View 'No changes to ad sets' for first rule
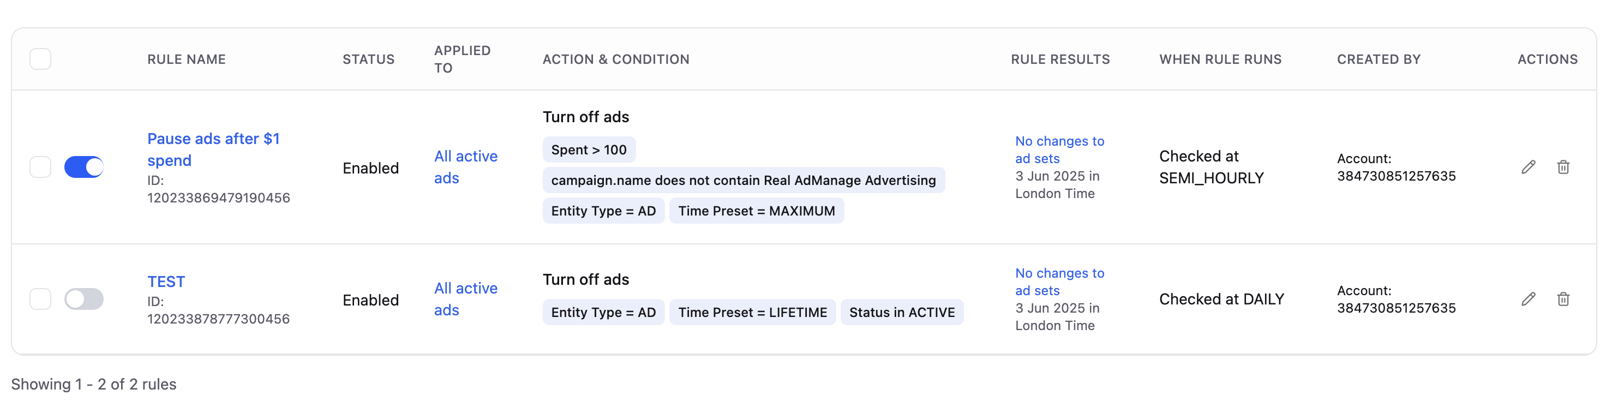This screenshot has height=419, width=1618. pyautogui.click(x=1059, y=149)
